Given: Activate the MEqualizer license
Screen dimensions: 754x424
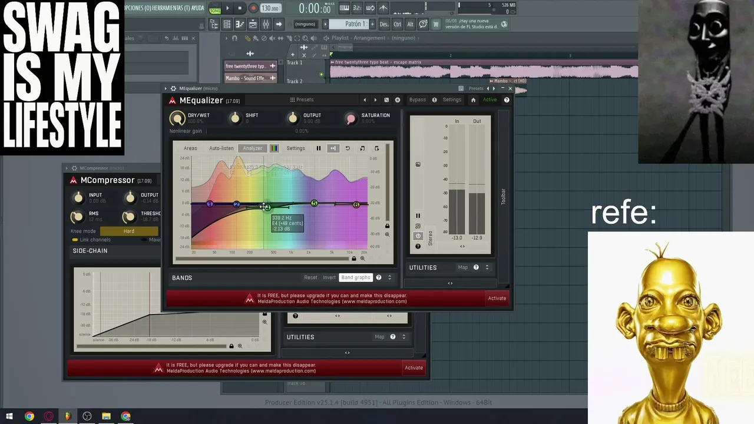Looking at the screenshot, I should coord(497,298).
